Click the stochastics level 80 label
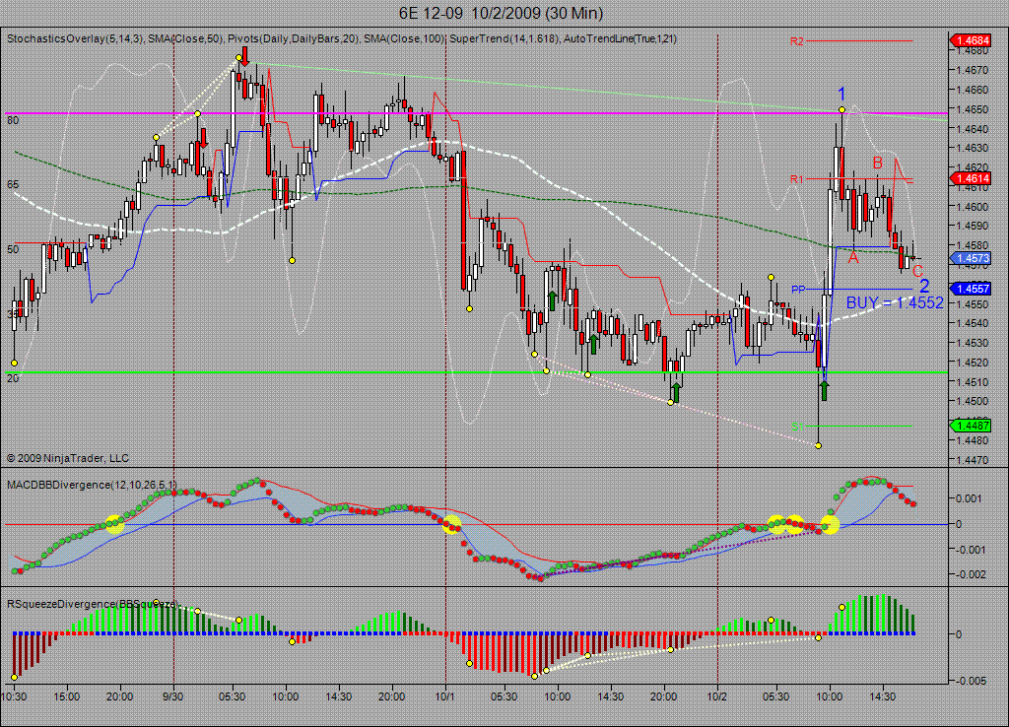 click(13, 120)
